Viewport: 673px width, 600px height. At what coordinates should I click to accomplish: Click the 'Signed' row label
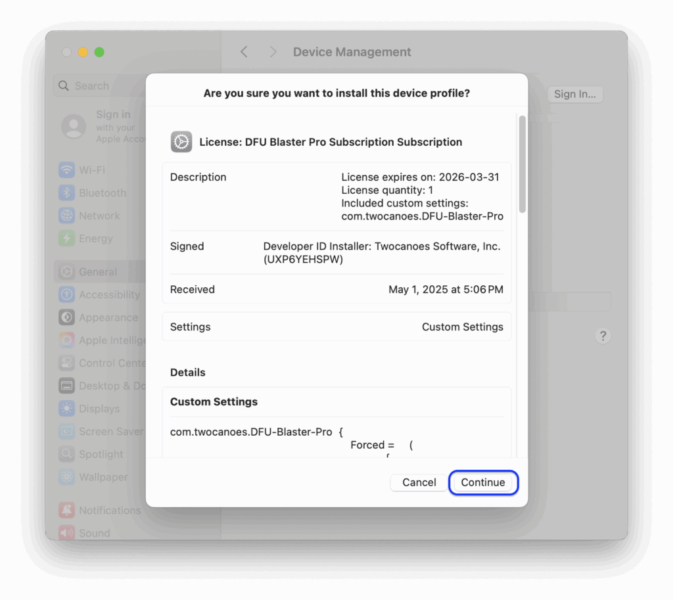coord(187,246)
